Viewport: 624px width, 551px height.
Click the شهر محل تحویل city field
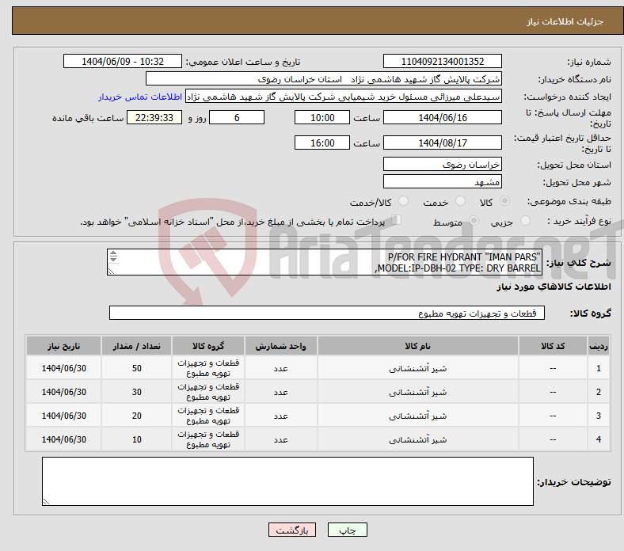tap(442, 181)
